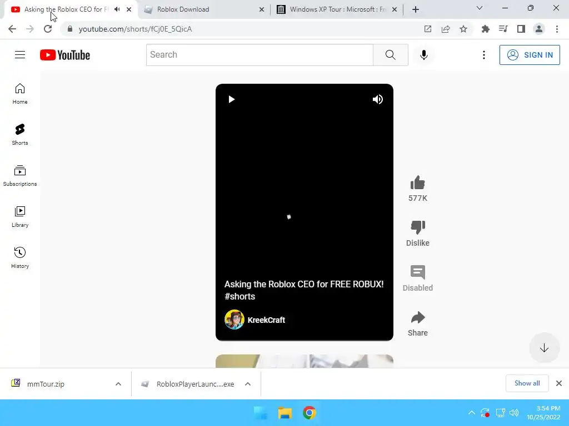Switch to Windows XP Tour tab

(x=337, y=9)
